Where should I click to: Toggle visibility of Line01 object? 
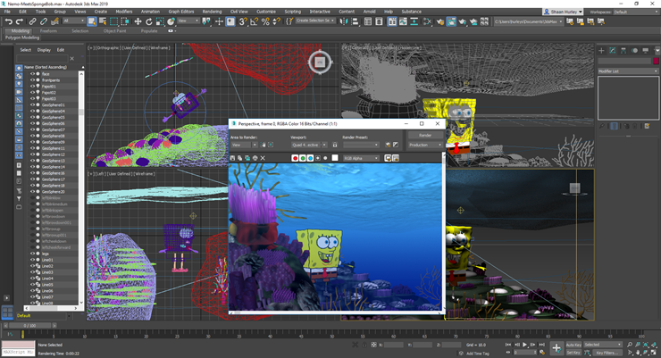point(32,260)
